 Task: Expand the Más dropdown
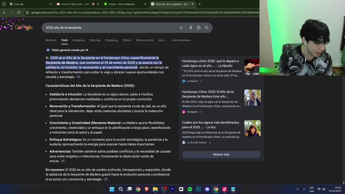tap(163, 40)
